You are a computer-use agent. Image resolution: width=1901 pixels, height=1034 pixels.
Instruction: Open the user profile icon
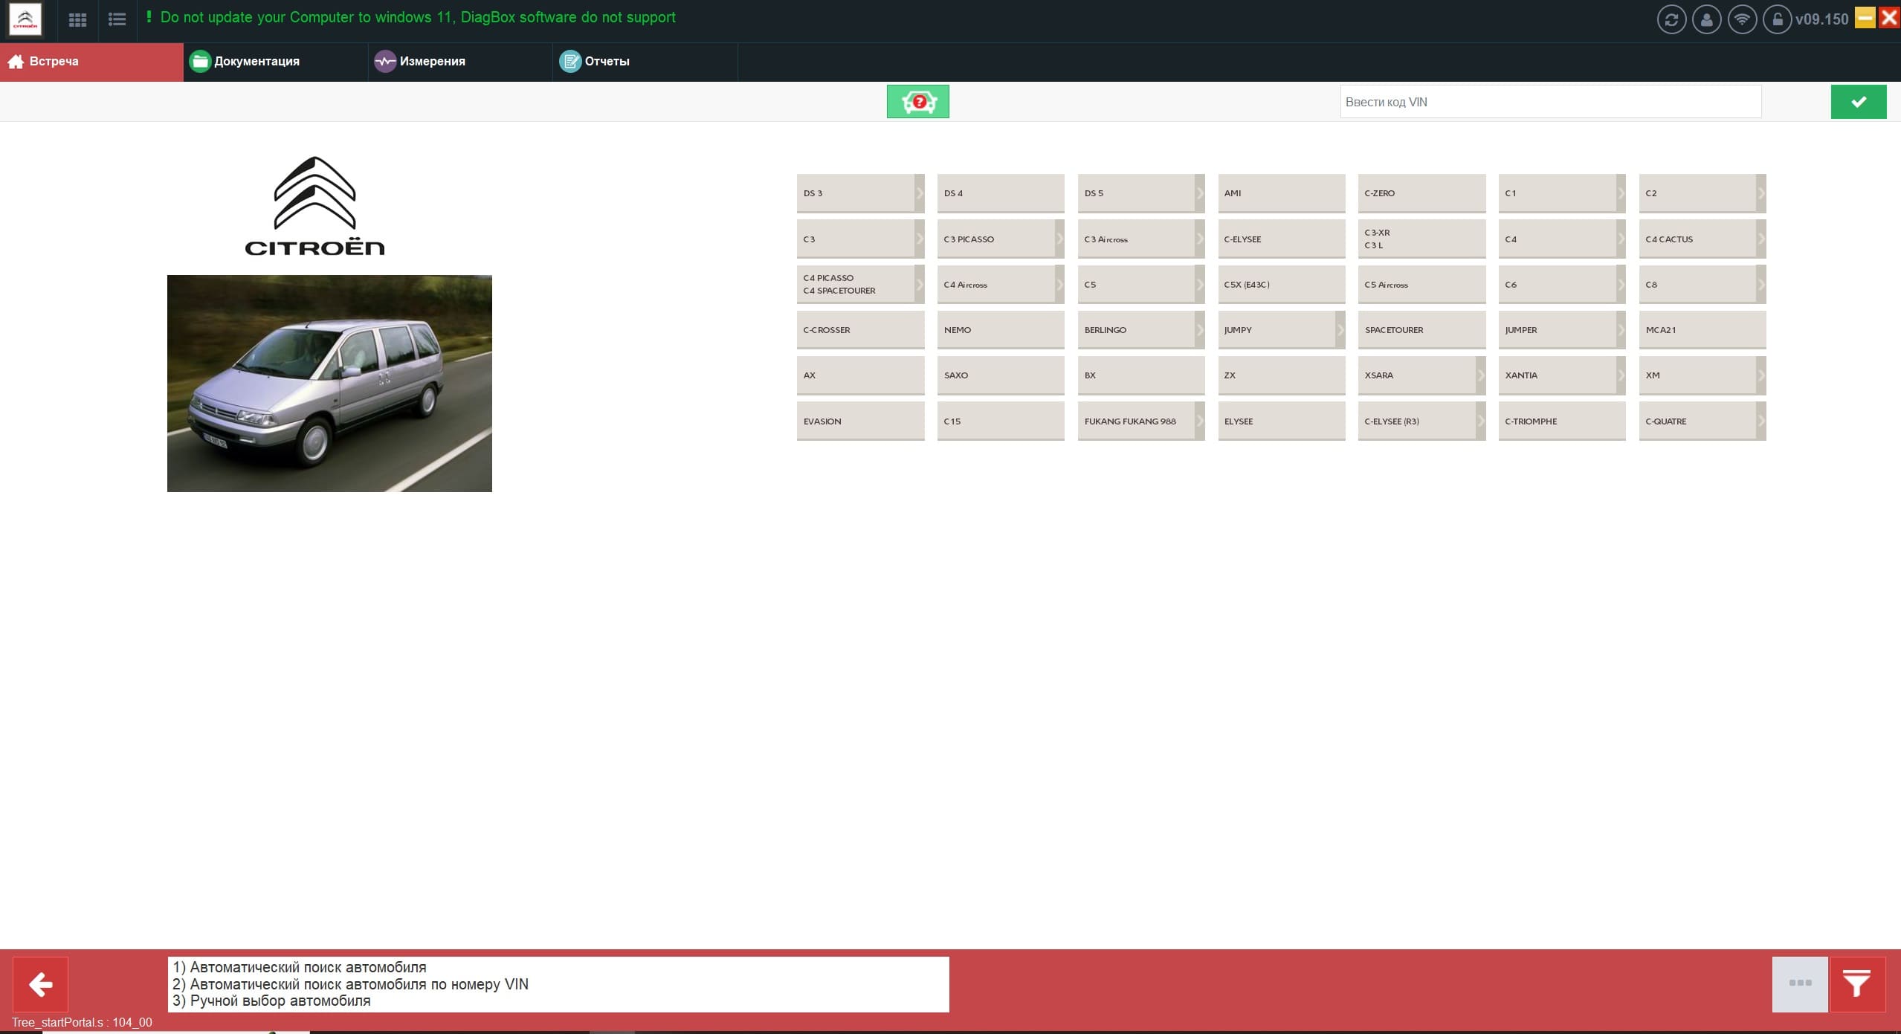1706,19
